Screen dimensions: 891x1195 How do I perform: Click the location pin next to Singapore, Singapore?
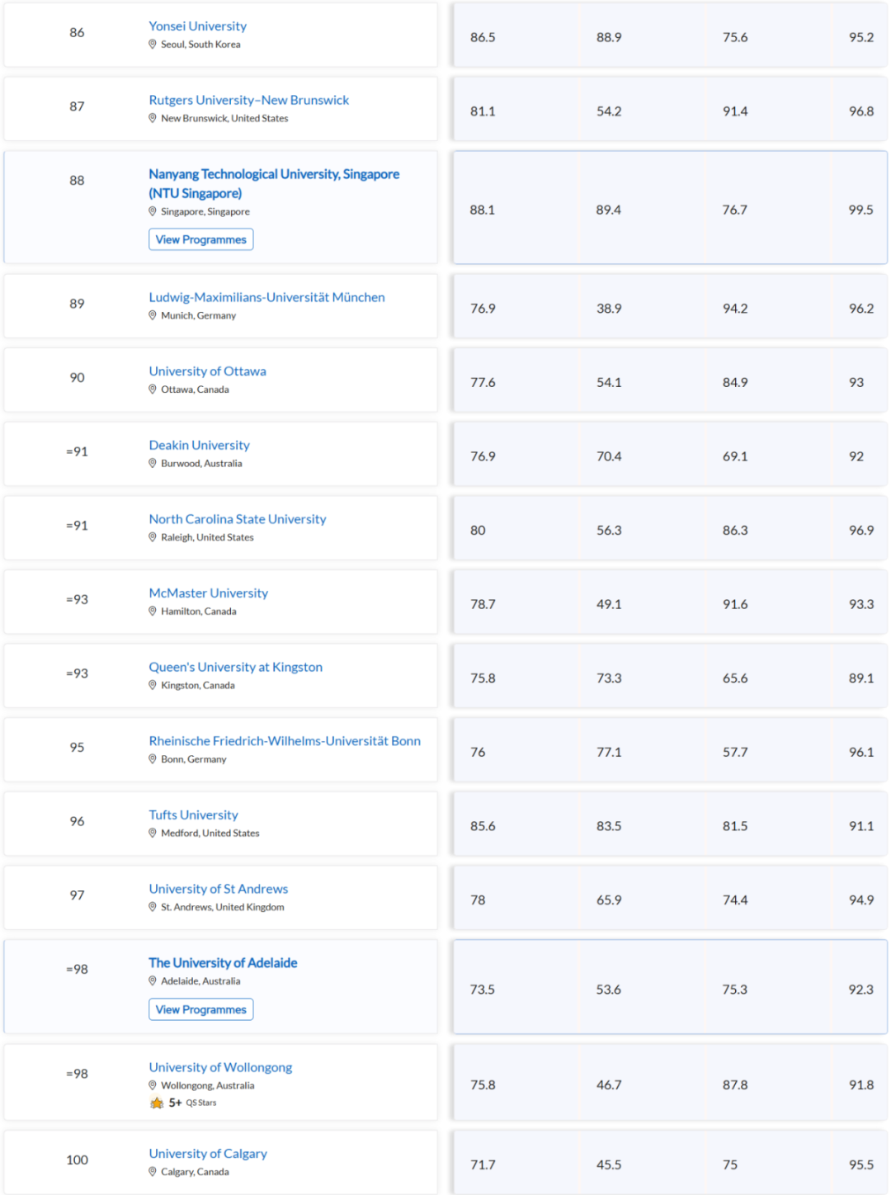[153, 211]
